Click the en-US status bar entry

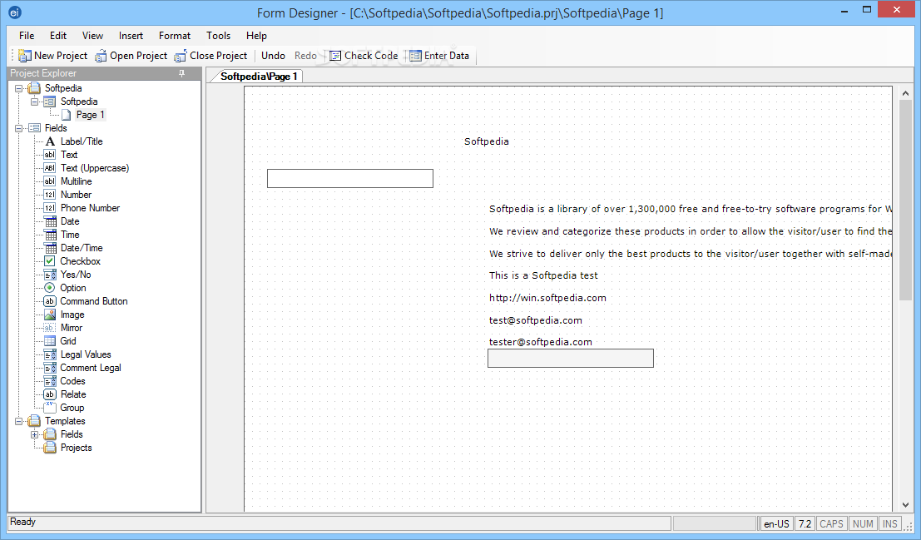776,523
